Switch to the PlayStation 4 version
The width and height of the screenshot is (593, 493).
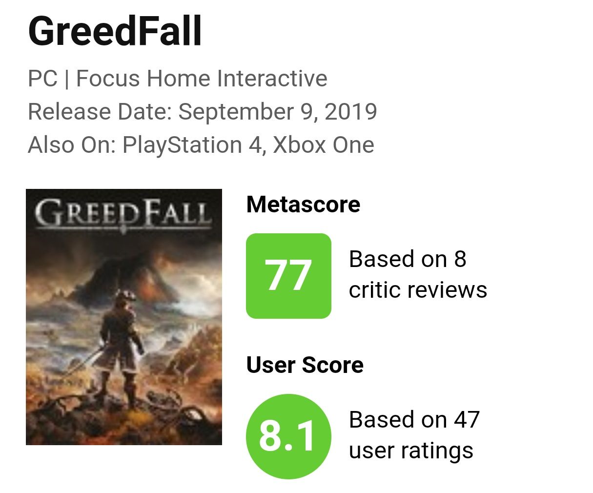point(192,145)
